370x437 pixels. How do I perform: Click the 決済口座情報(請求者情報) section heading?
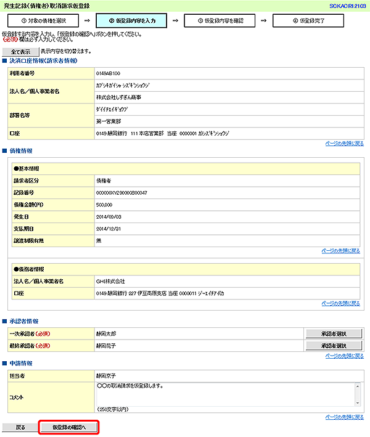(43, 61)
